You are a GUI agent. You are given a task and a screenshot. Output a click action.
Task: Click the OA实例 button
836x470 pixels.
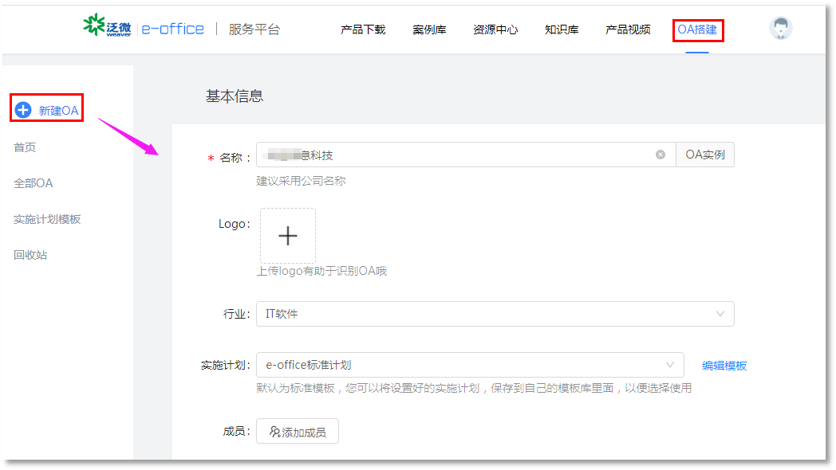(x=705, y=155)
